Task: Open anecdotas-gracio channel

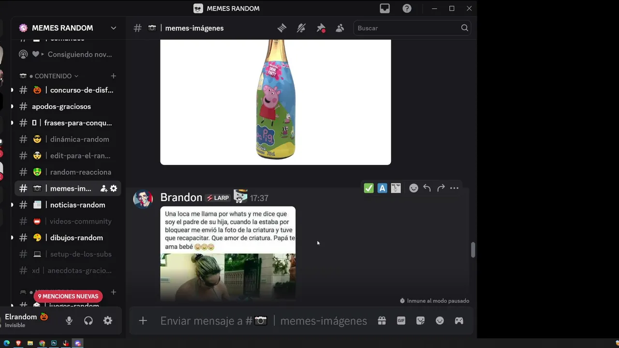Action: pyautogui.click(x=68, y=271)
